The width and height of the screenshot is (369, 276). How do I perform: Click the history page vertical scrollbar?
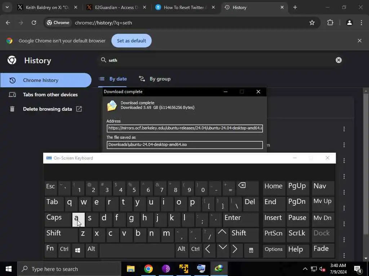click(x=366, y=164)
